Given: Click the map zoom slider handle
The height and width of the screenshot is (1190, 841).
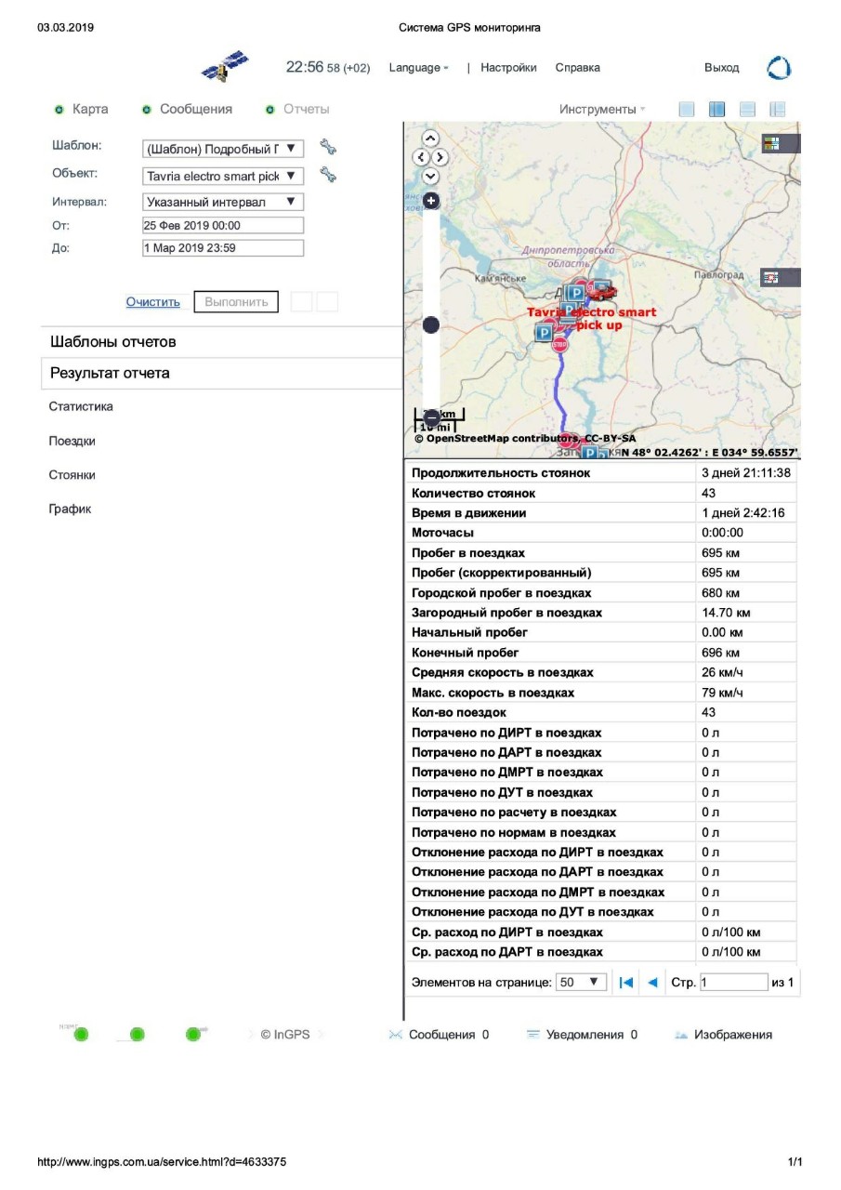Looking at the screenshot, I should pos(431,325).
